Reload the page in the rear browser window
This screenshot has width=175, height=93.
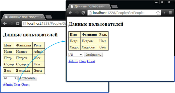(17, 24)
